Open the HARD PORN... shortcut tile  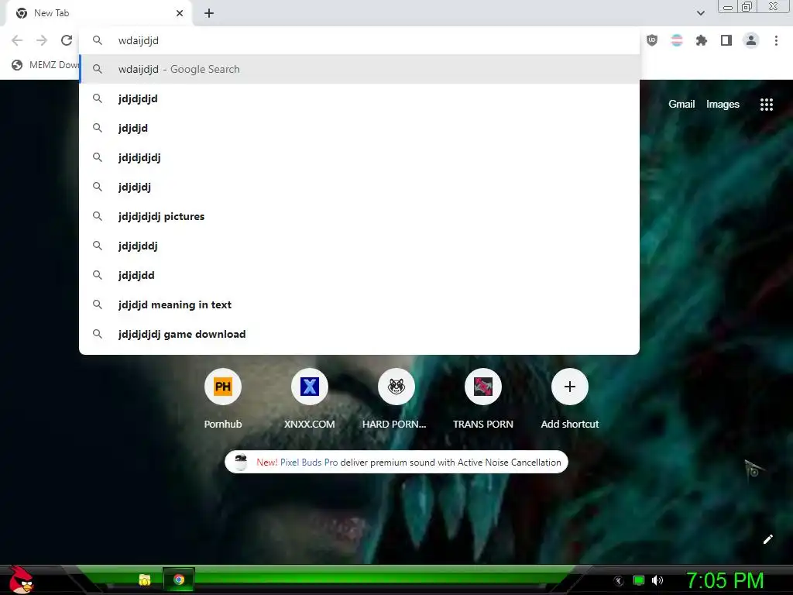(x=396, y=399)
